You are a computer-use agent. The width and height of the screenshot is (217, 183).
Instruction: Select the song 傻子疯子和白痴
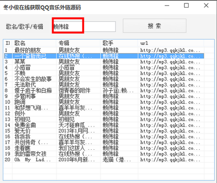33,90
